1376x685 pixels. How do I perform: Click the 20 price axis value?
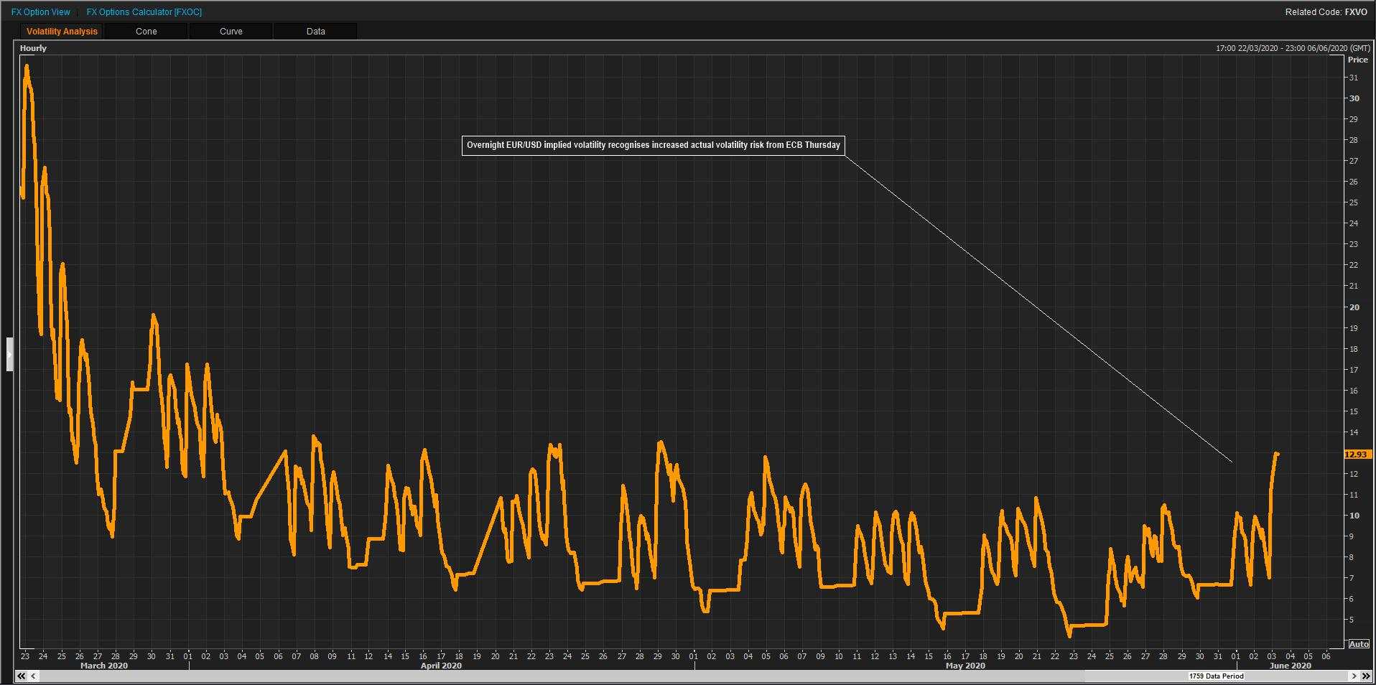[x=1354, y=307]
